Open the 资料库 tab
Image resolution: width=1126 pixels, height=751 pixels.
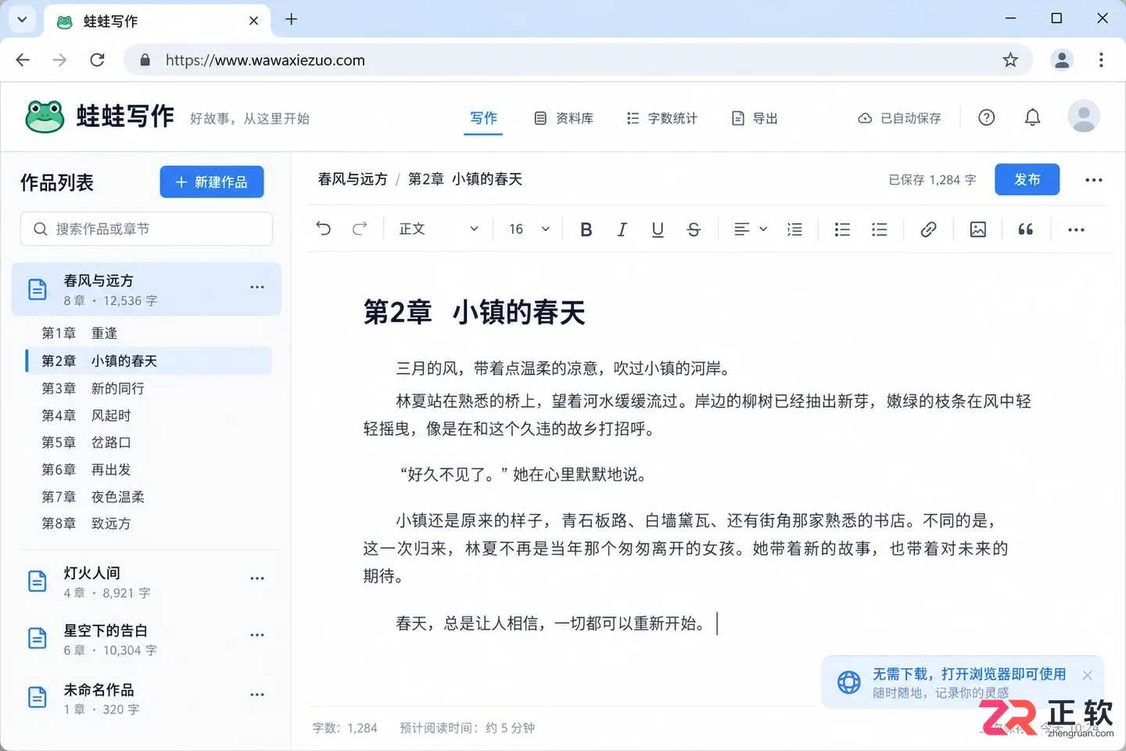(564, 118)
